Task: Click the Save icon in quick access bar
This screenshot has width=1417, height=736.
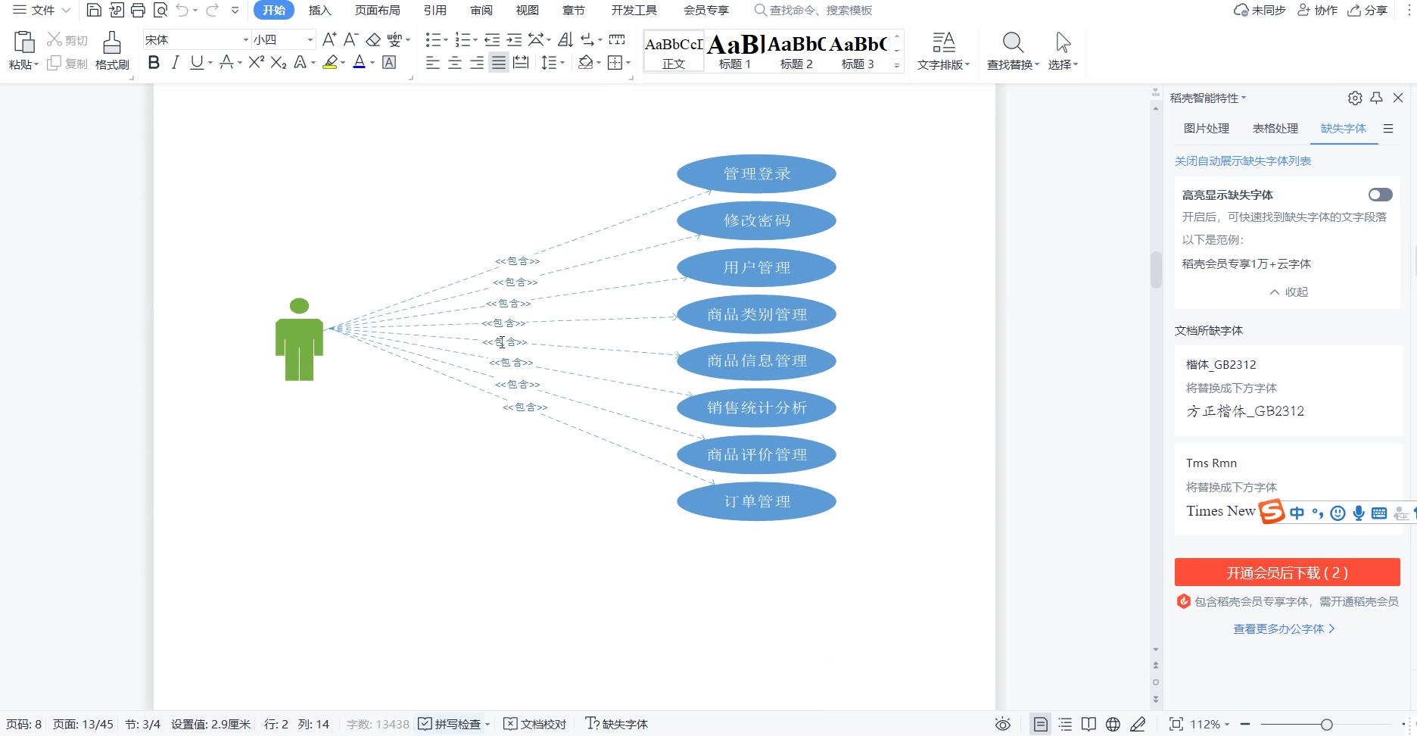Action: [94, 10]
